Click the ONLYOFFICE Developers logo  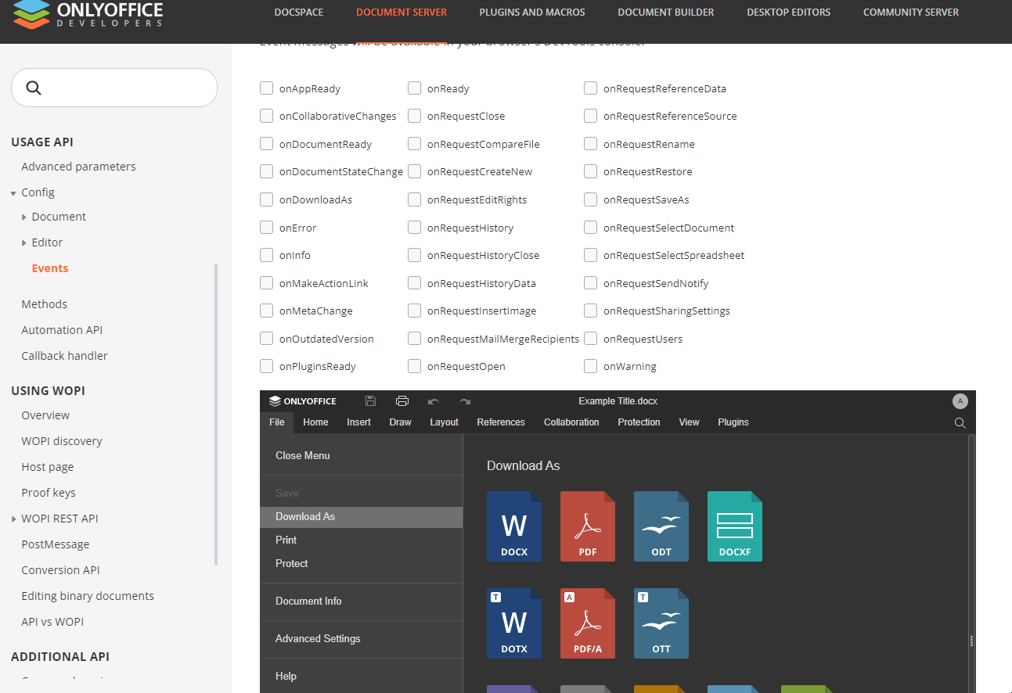pyautogui.click(x=87, y=14)
